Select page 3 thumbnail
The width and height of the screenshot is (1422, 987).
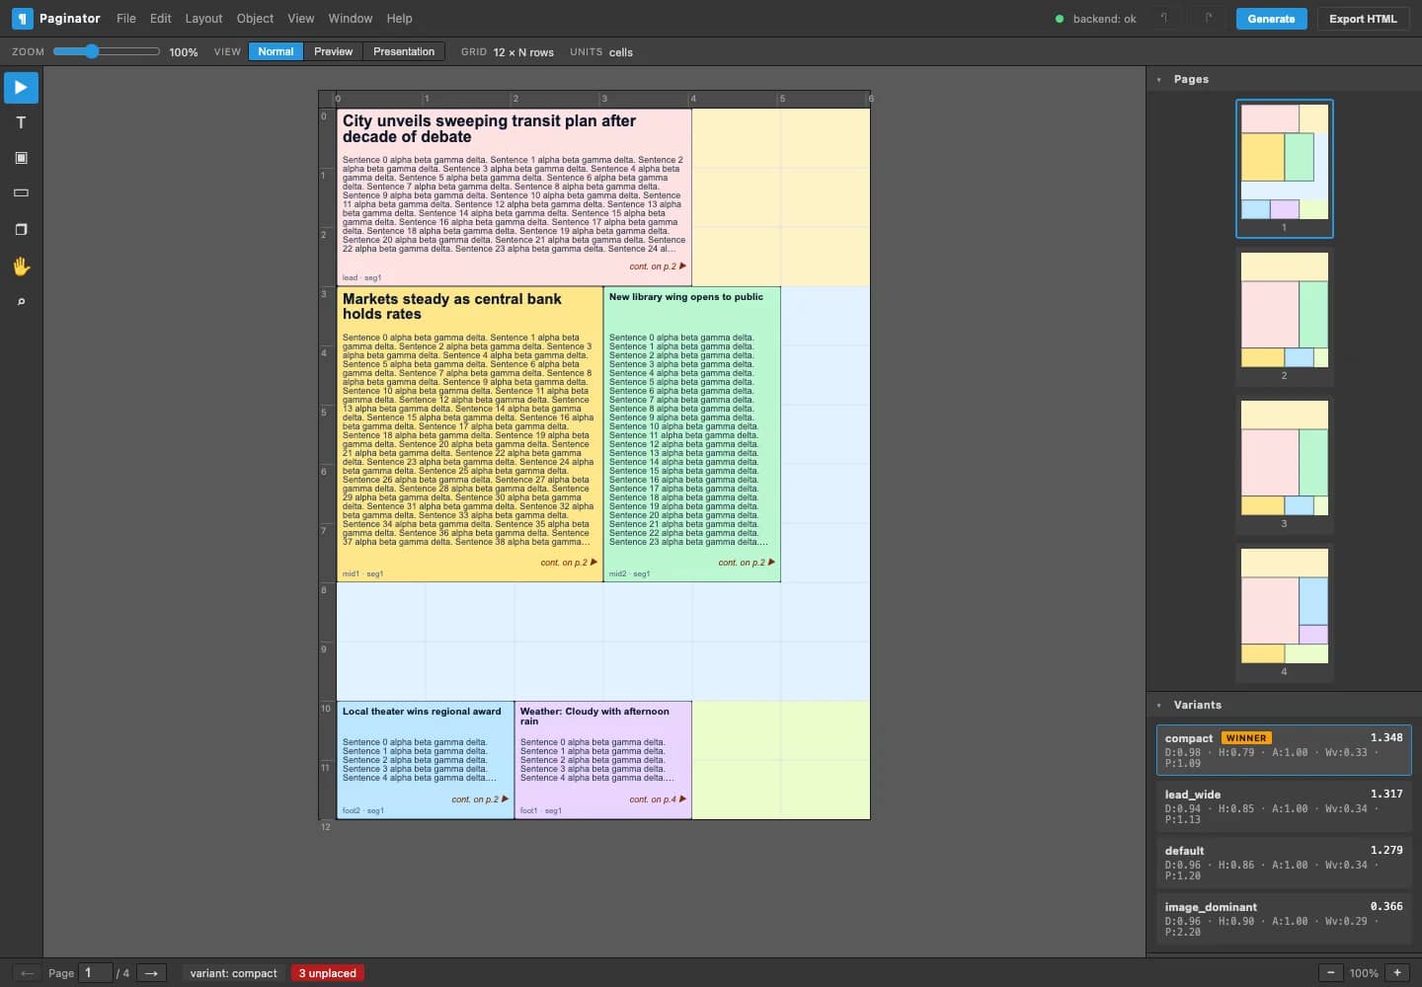click(x=1285, y=464)
